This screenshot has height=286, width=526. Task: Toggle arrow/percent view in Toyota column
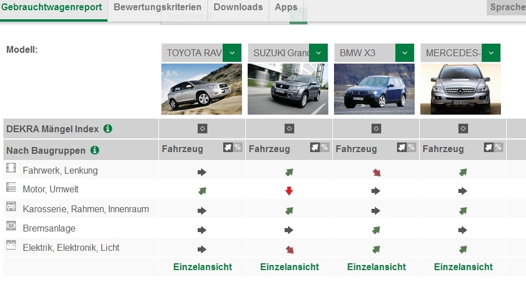pyautogui.click(x=232, y=147)
